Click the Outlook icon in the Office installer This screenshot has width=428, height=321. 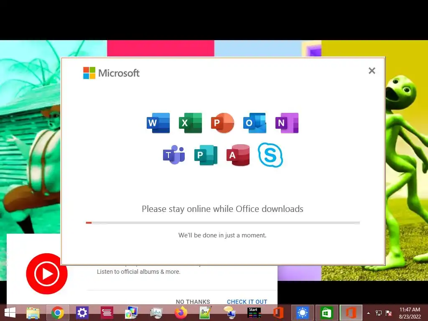[x=255, y=123]
